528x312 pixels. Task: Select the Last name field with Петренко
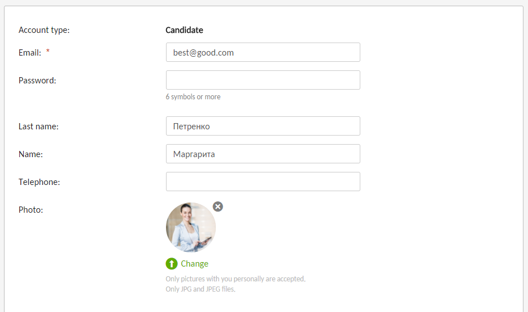point(263,126)
